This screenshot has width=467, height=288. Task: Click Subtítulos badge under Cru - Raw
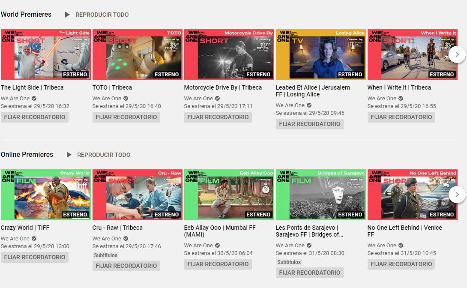pyautogui.click(x=106, y=255)
